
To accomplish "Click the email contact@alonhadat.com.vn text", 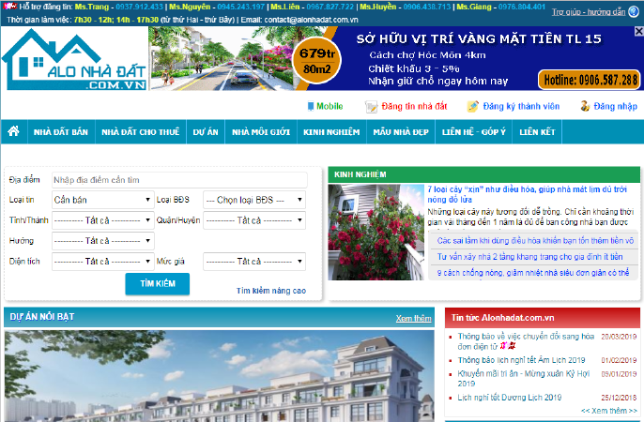I will coord(311,20).
